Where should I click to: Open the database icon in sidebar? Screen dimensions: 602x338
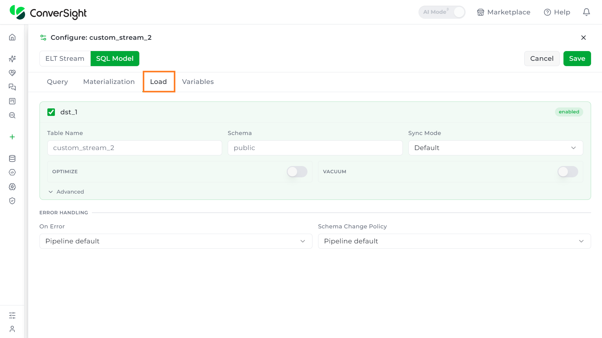pyautogui.click(x=12, y=159)
